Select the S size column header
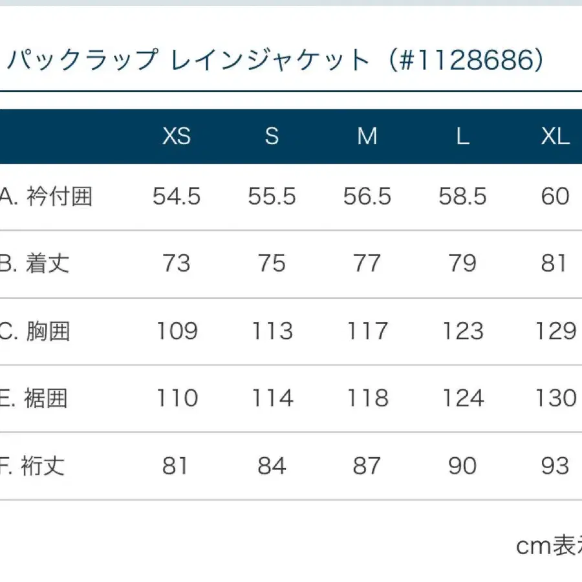 coord(272,136)
